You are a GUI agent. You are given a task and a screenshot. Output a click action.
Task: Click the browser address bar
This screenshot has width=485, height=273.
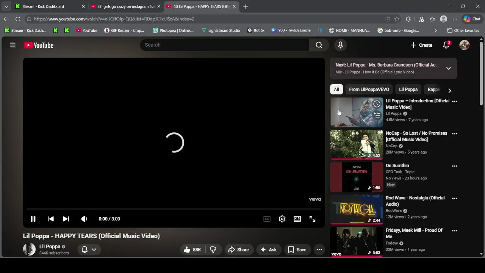point(205,19)
